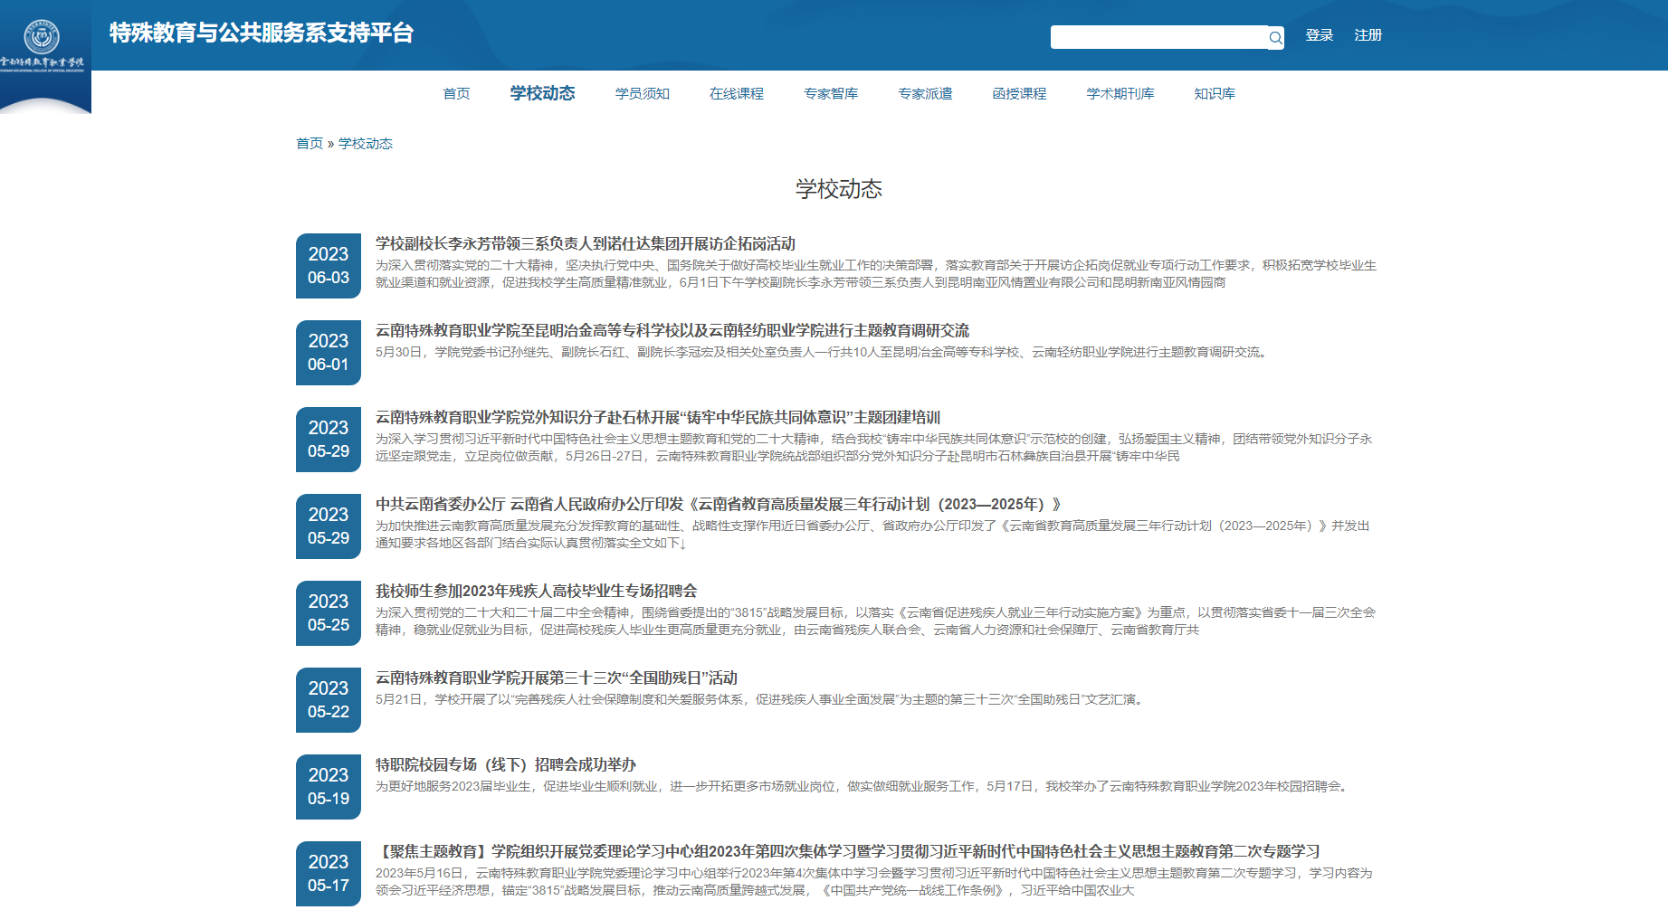
Task: Open the 登录 login link
Action: pos(1319,35)
